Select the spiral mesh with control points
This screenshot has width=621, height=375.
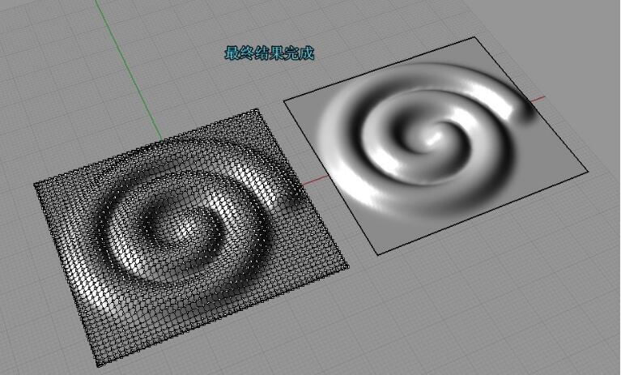pos(191,237)
